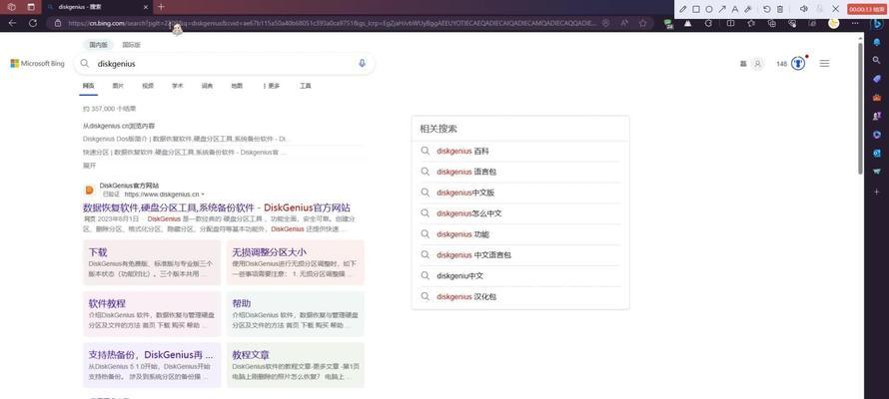Go back with the browser back arrow

point(12,23)
